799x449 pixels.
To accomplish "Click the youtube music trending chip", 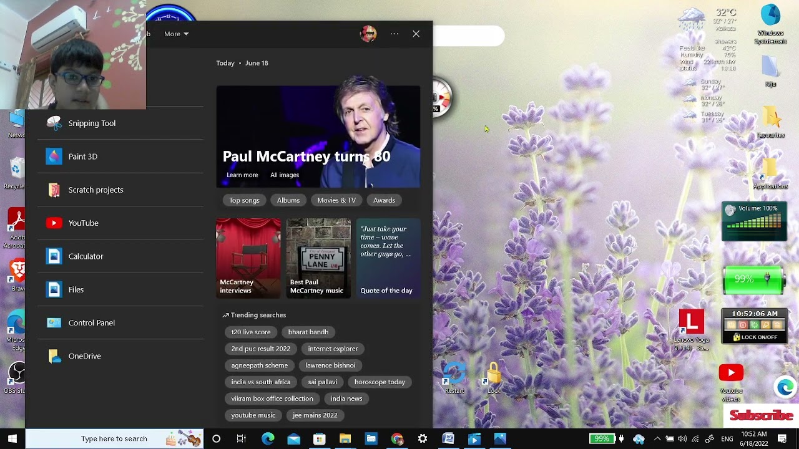I will click(x=253, y=415).
